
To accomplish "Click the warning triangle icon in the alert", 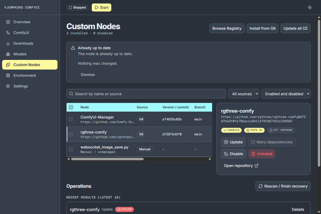I will (x=73, y=48).
